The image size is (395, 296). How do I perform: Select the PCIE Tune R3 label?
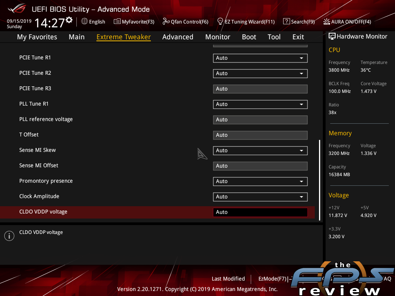tap(35, 88)
